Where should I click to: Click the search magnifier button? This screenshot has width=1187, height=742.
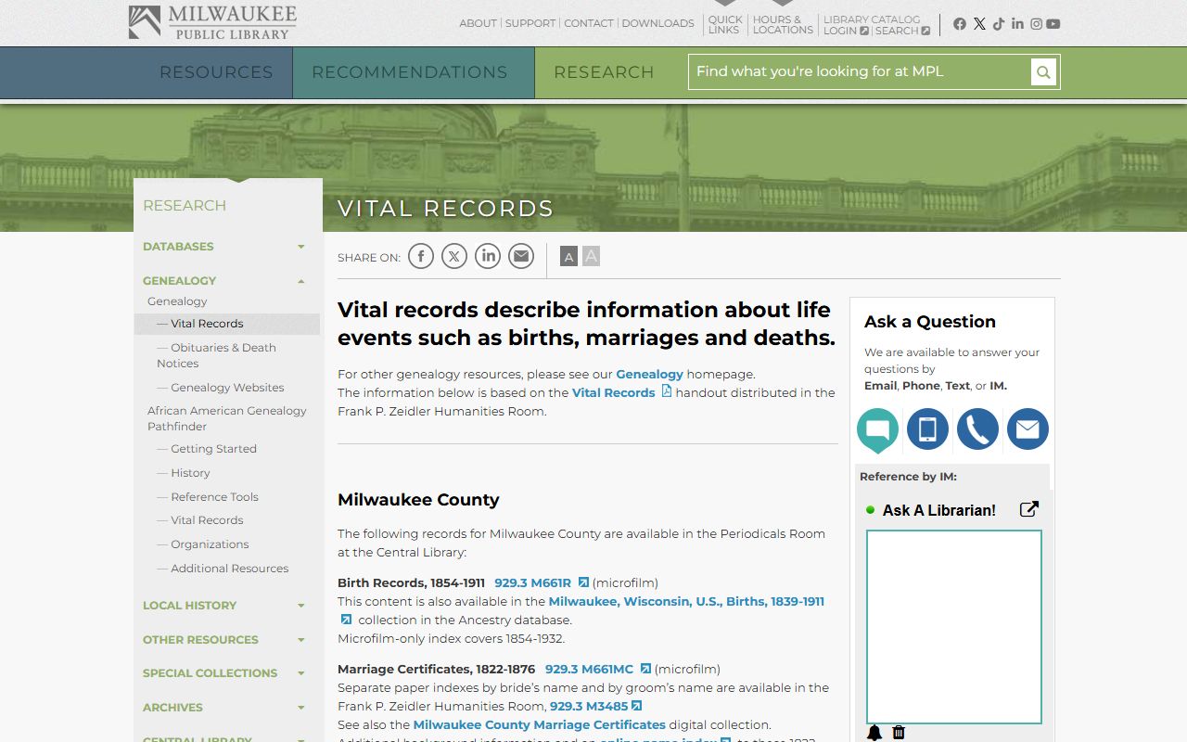click(x=1043, y=72)
